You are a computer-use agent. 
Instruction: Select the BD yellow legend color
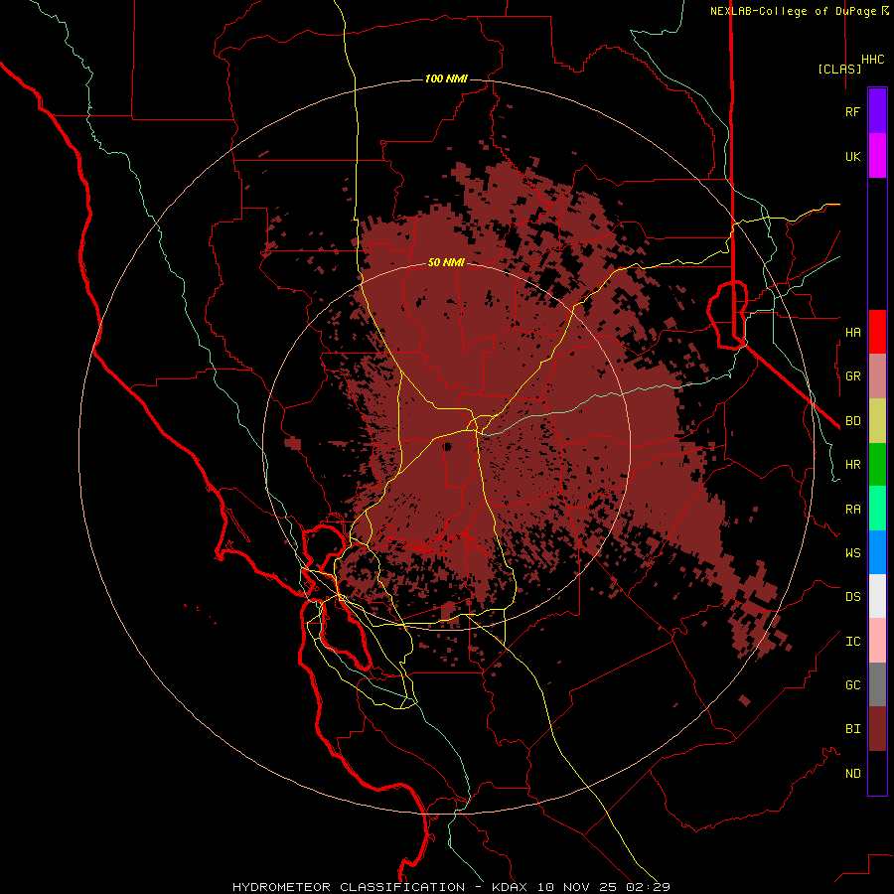pos(877,421)
